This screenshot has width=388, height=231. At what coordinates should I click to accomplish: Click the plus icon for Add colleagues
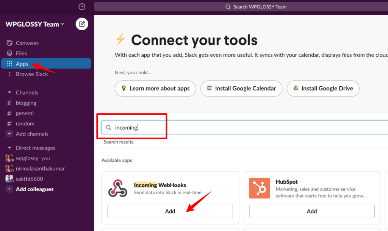pos(9,189)
